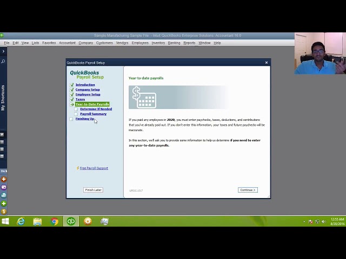This screenshot has width=346, height=259.
Task: Click the QuickBooks logo icon in title bar
Action: pyautogui.click(x=2, y=35)
